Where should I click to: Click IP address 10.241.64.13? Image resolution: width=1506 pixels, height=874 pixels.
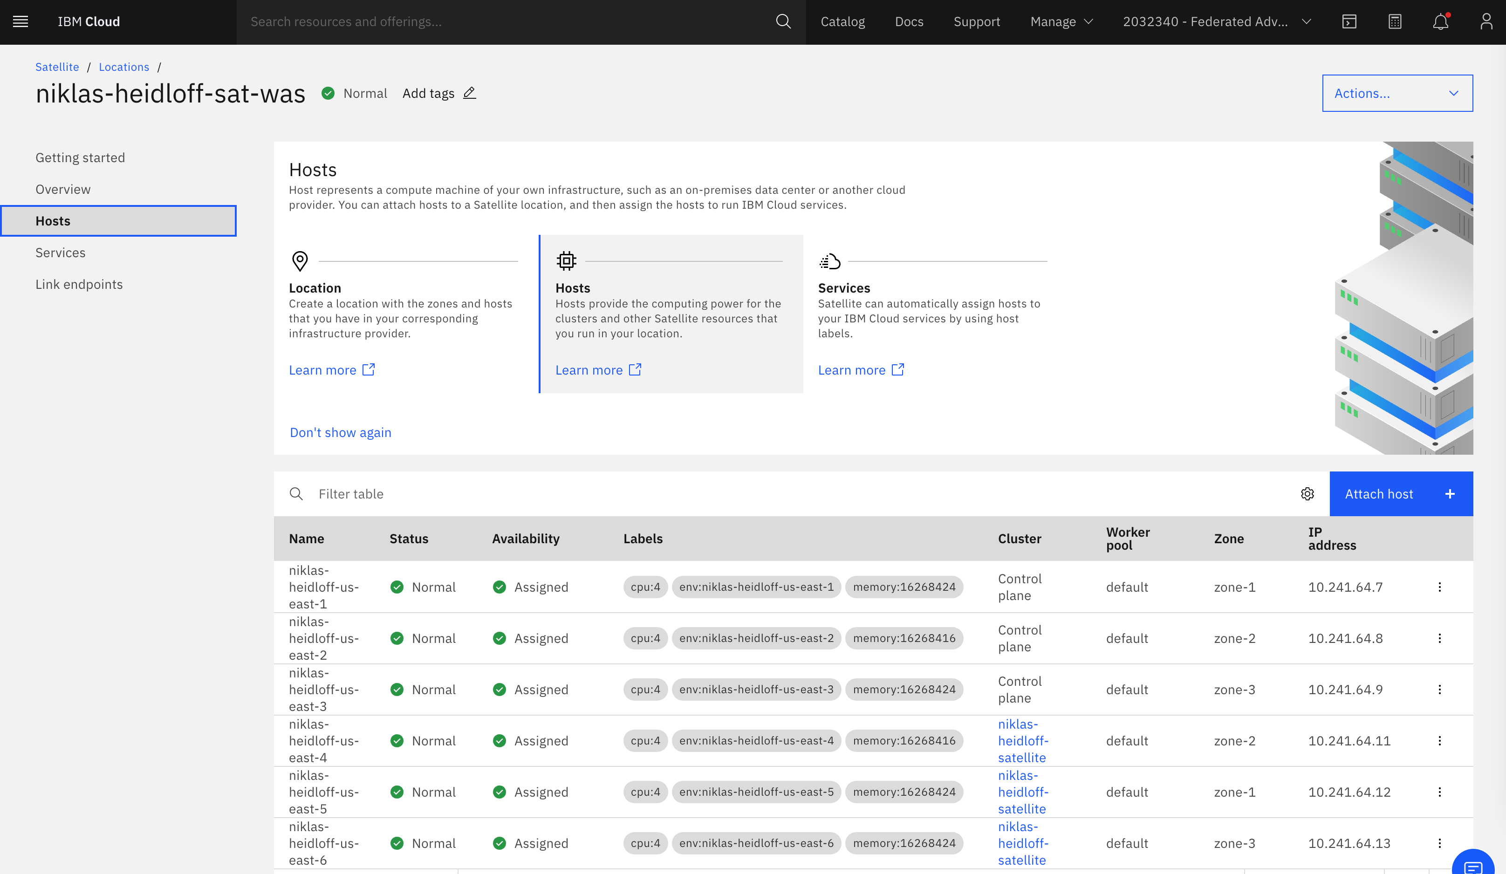[1349, 844]
